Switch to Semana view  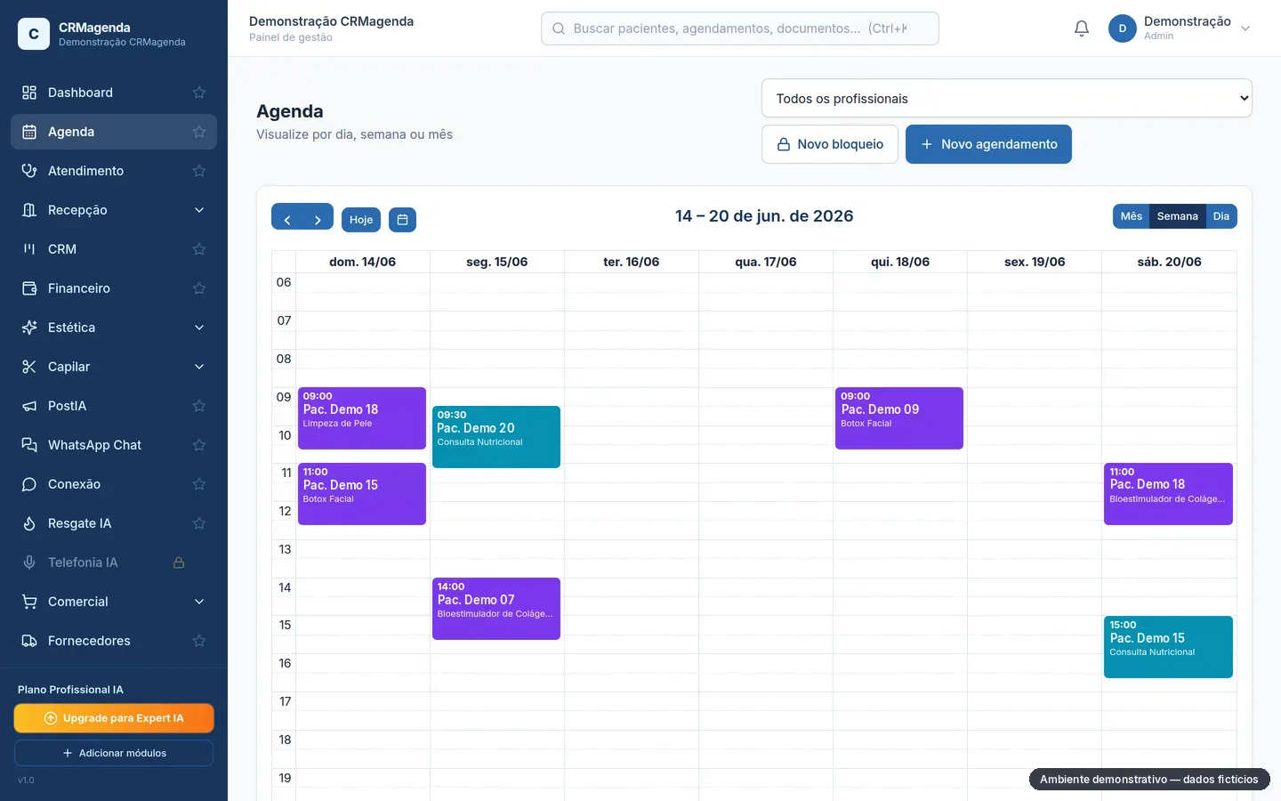1177,216
